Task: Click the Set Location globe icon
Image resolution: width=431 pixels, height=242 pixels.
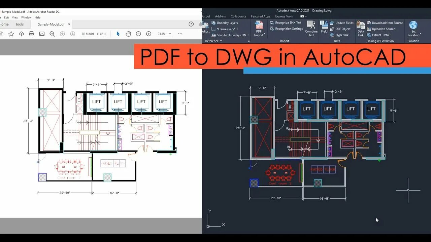Action: 413,25
